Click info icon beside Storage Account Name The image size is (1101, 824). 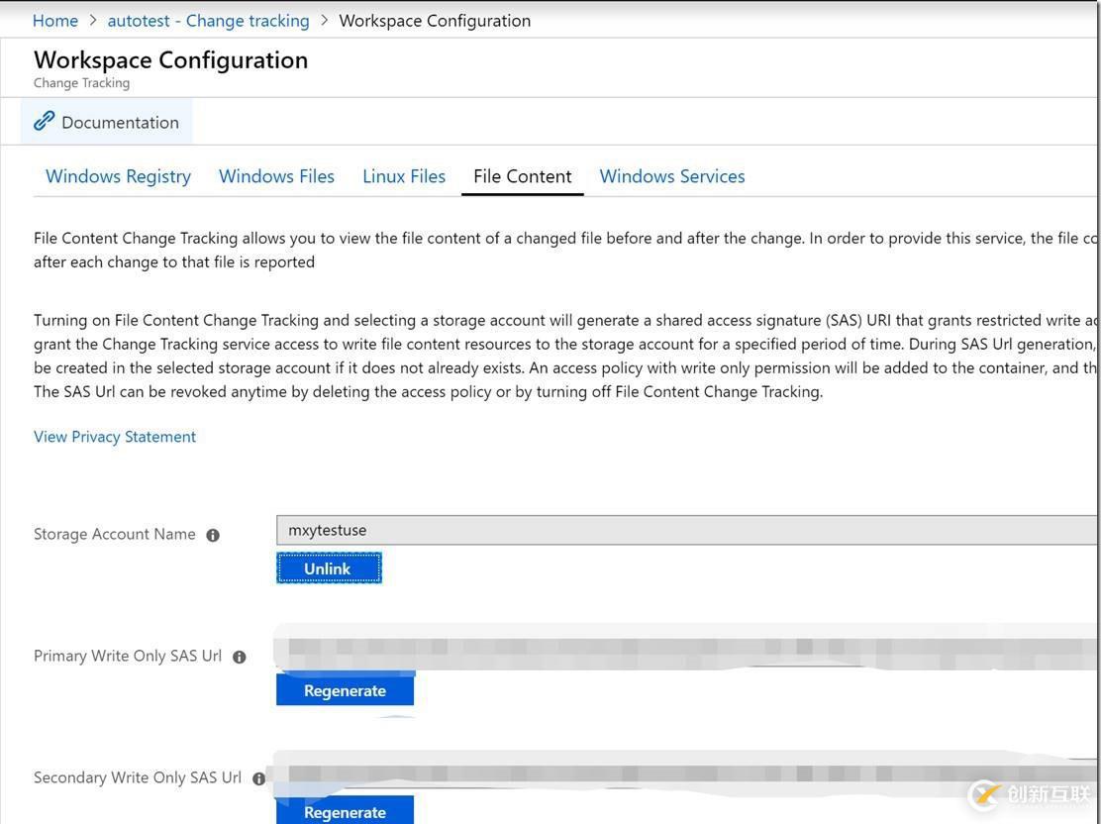pos(213,535)
